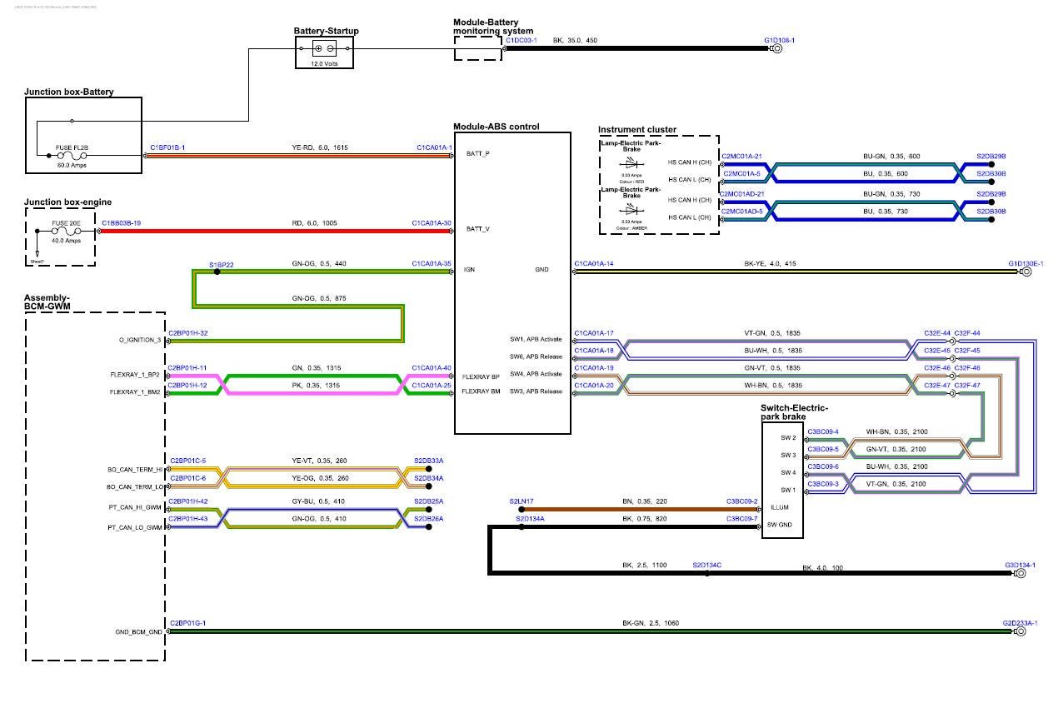Select the G2D233A-1 ground symbol
Image resolution: width=1058 pixels, height=703 pixels.
[1018, 631]
